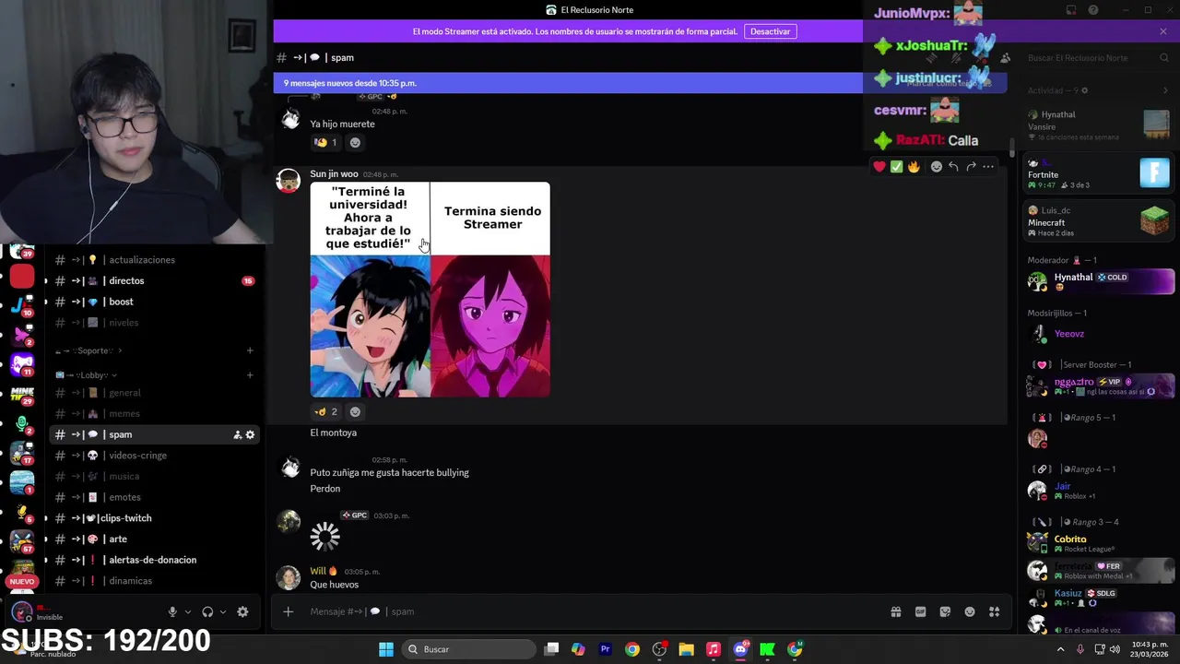The width and height of the screenshot is (1180, 664).
Task: Forward Sun jin woo's message
Action: coord(971,167)
